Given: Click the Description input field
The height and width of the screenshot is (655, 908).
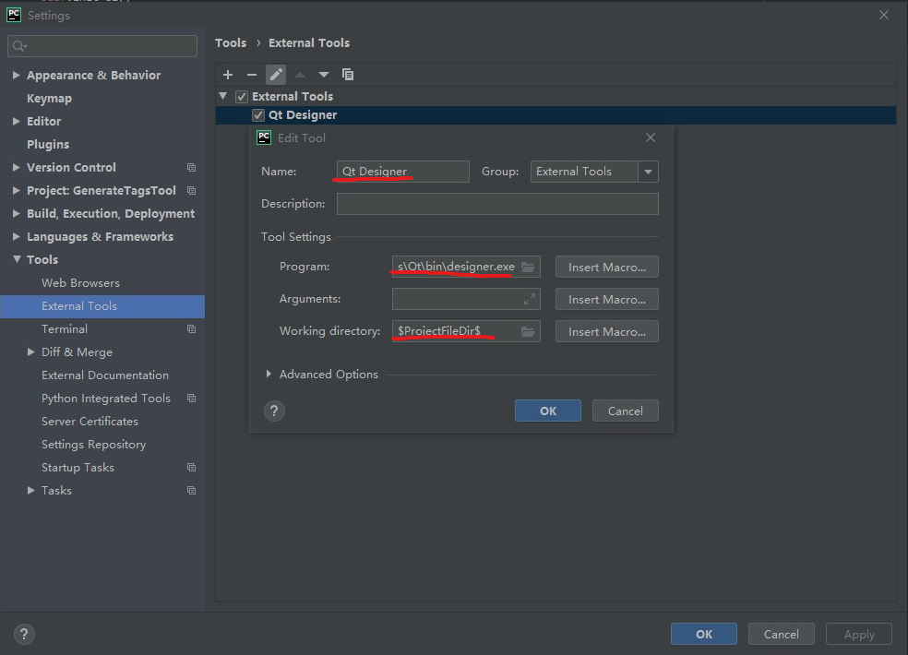Looking at the screenshot, I should tap(497, 204).
